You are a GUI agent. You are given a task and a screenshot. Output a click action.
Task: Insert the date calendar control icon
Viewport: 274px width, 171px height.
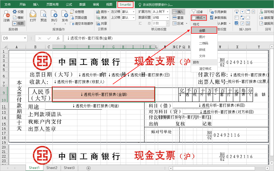coord(253,12)
